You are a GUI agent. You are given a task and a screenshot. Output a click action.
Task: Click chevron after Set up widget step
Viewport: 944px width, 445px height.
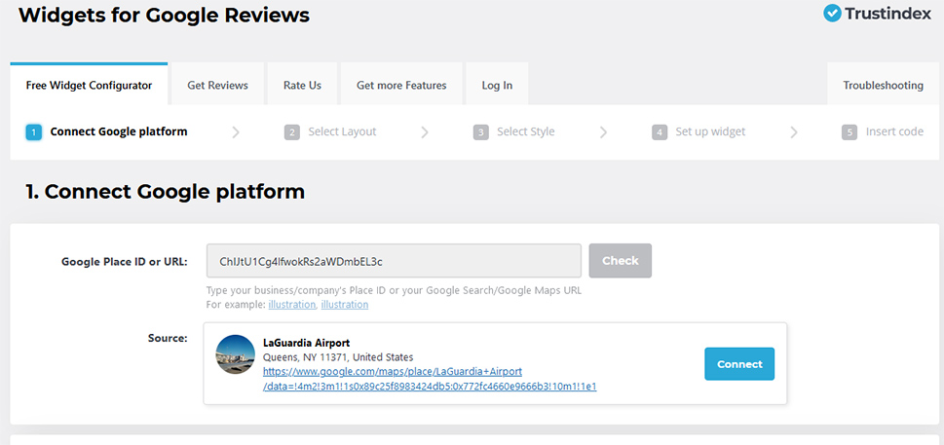coord(794,132)
